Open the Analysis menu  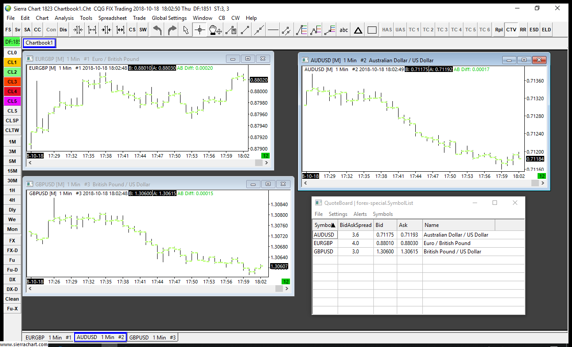pyautogui.click(x=64, y=18)
